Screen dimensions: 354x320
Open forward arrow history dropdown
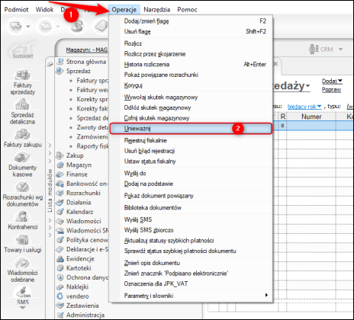coord(58,26)
